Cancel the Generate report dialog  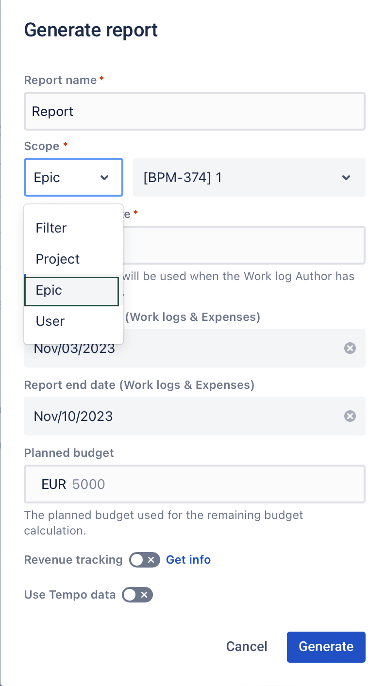coord(247,647)
